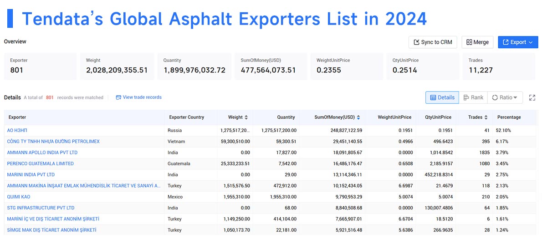Viewport: 542px width, 240px height.
Task: Select the Weight overview card
Action: coord(117,66)
